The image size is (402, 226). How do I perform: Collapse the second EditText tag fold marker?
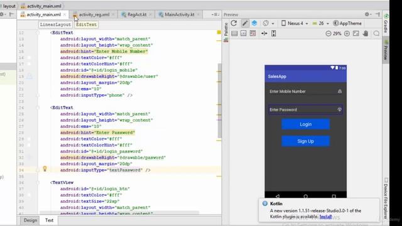coord(38,107)
